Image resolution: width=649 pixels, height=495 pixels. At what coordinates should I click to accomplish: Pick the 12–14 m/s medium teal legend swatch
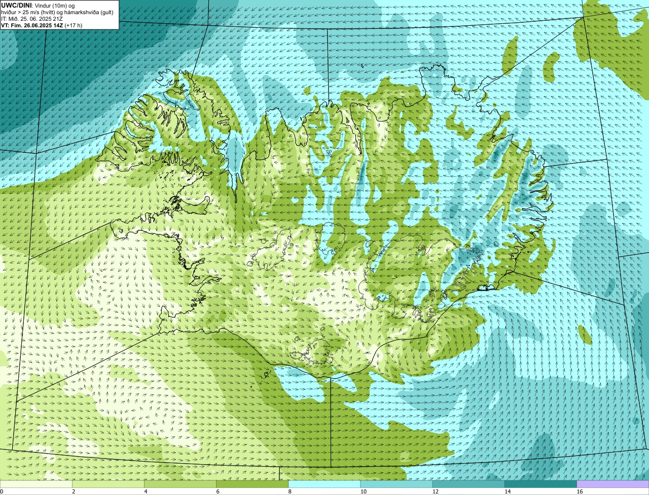click(468, 484)
